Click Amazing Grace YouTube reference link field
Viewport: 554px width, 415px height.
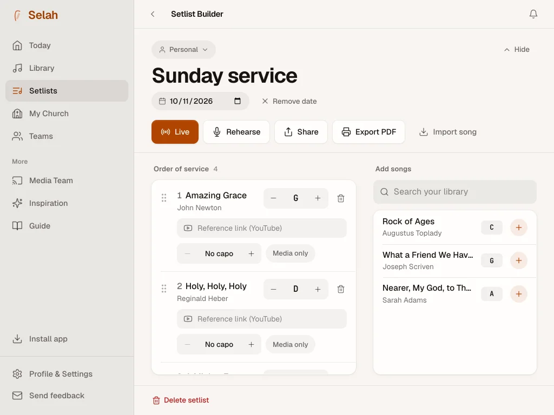pos(262,228)
